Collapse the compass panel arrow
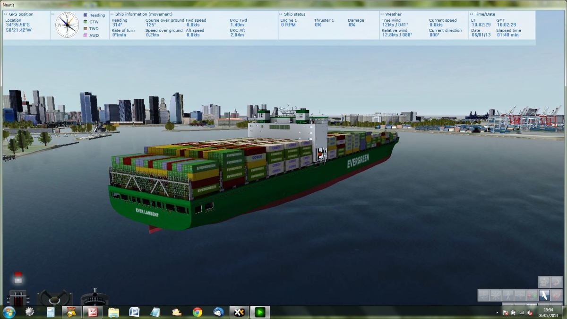Screen dimensions: 567x319 pos(53,14)
